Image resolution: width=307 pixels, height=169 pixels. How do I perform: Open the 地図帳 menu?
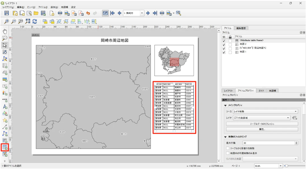65,7
